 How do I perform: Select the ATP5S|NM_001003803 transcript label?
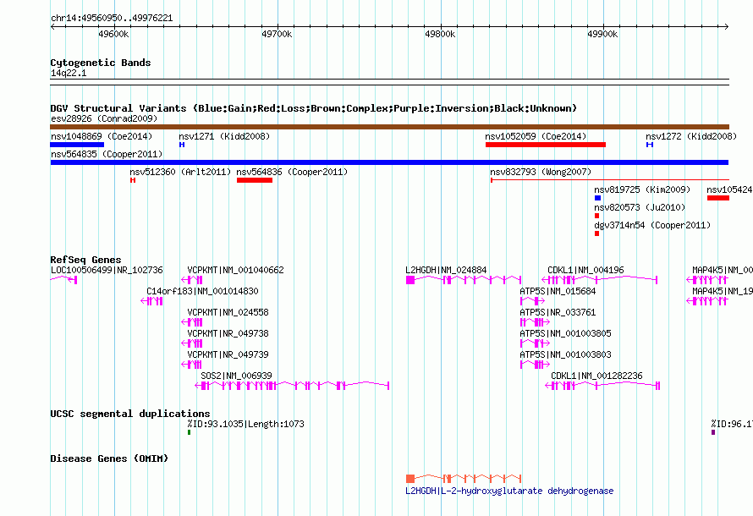point(565,354)
